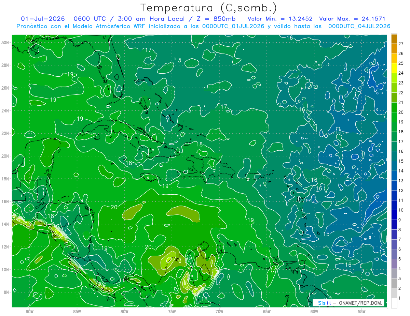The height and width of the screenshot is (316, 410).
Task: Click the "8N" latitude axis label
Action: point(7,292)
